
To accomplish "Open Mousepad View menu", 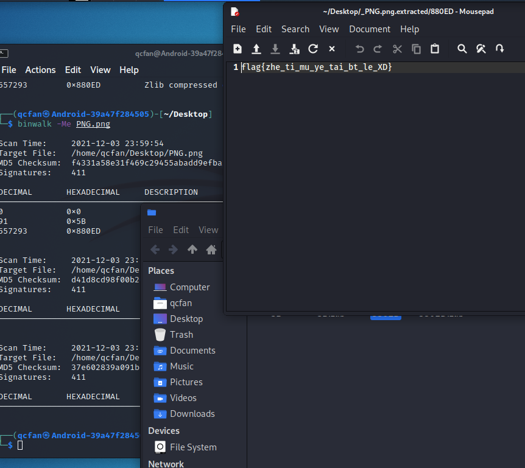I will pos(329,29).
